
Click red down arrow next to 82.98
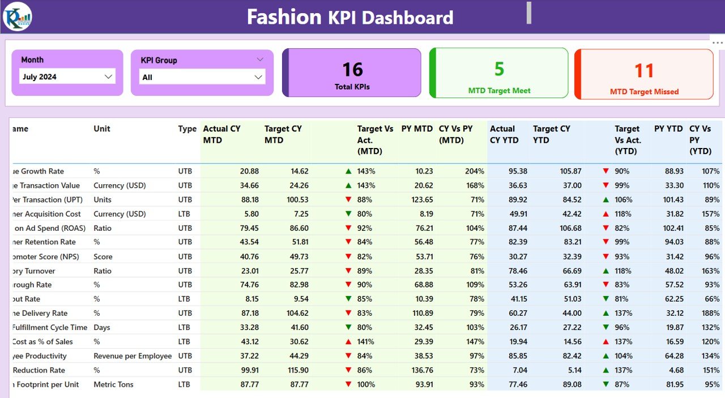point(348,285)
